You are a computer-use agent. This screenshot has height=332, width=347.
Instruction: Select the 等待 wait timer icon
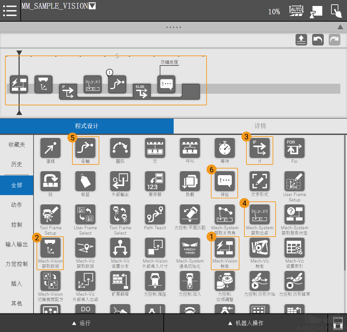point(225,148)
